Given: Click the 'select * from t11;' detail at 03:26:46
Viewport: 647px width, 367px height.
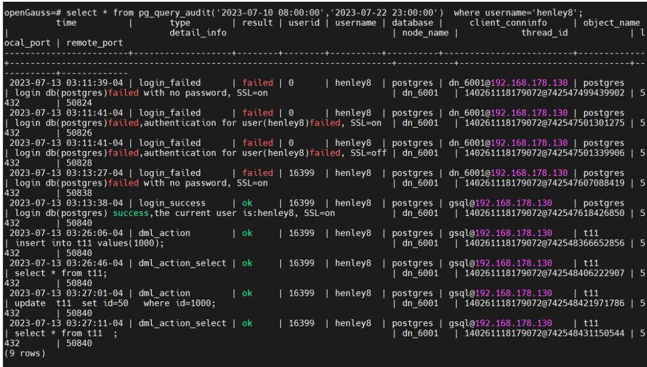Looking at the screenshot, I should click(x=61, y=273).
